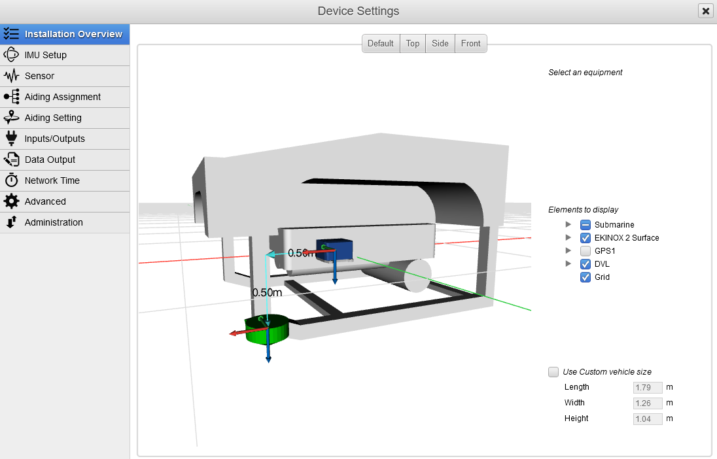Click the vehicle Length input field
This screenshot has height=459, width=717.
coord(648,387)
